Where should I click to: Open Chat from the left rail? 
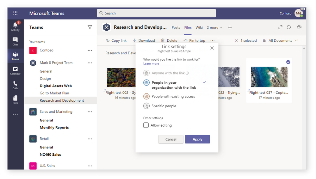(x=15, y=41)
